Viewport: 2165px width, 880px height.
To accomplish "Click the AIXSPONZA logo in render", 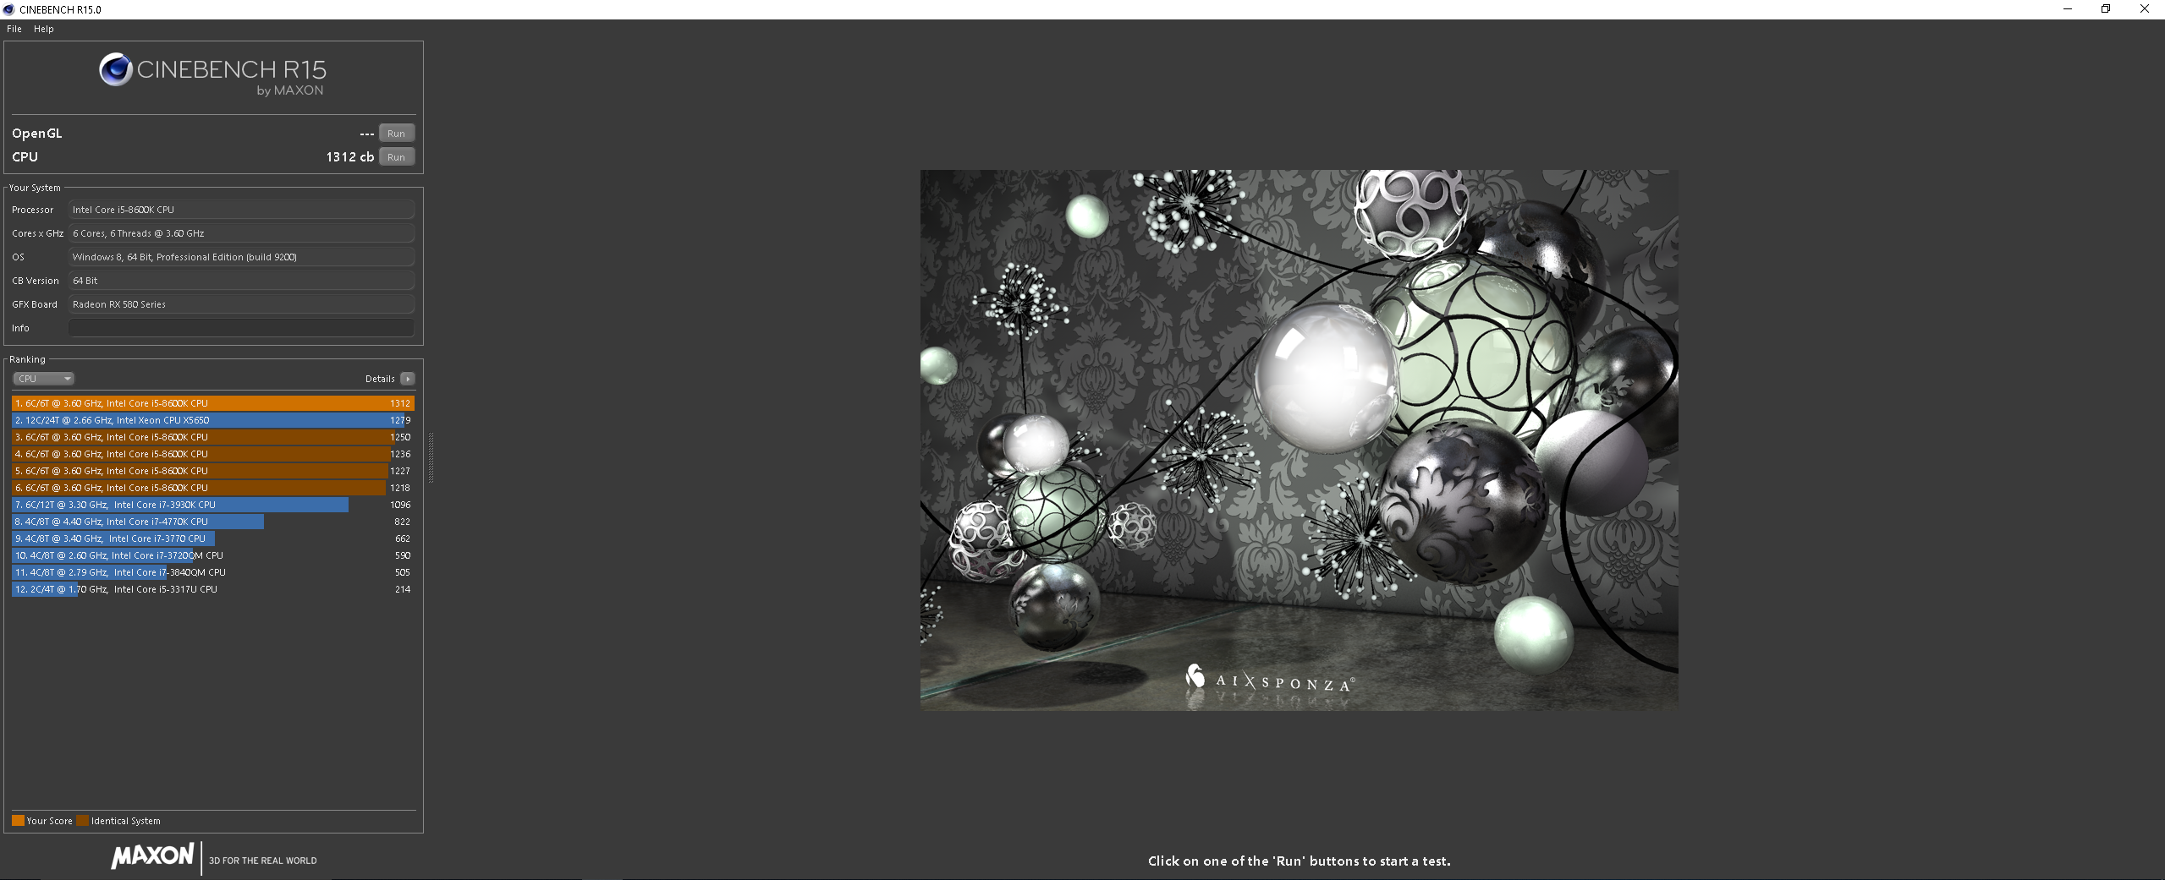I will click(1270, 679).
